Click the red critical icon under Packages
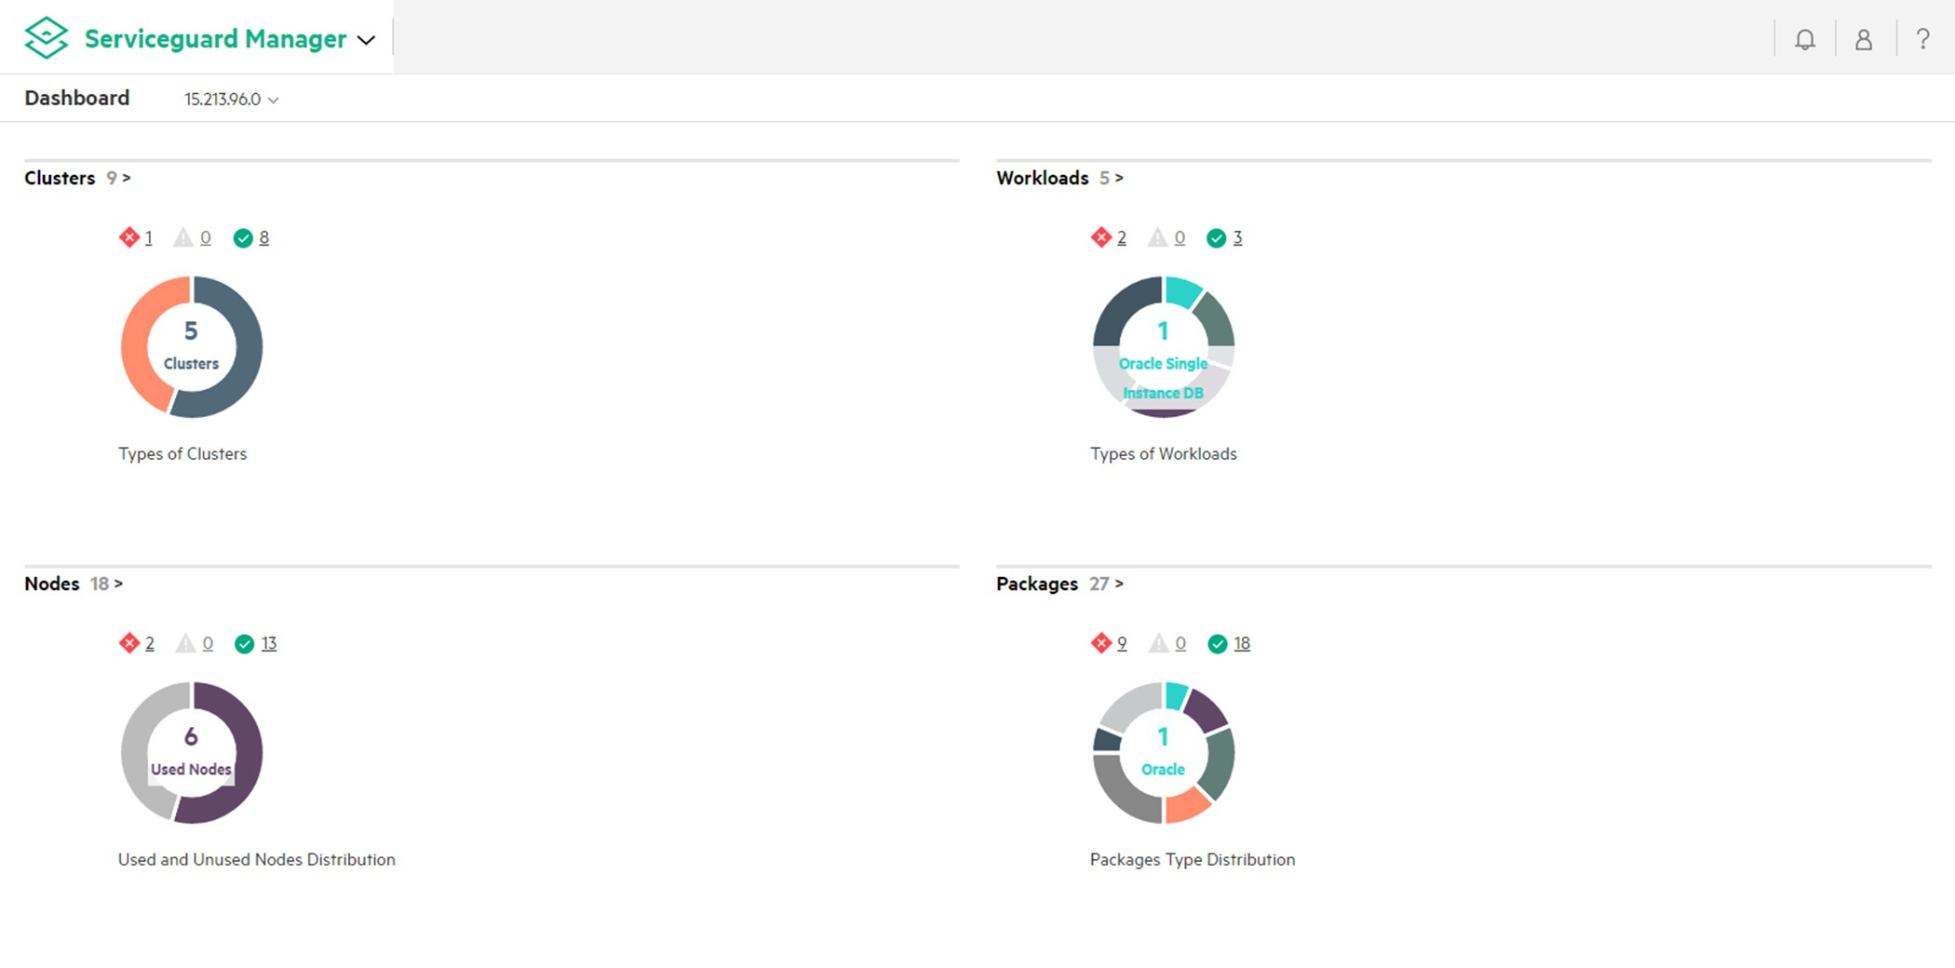 (x=1100, y=643)
